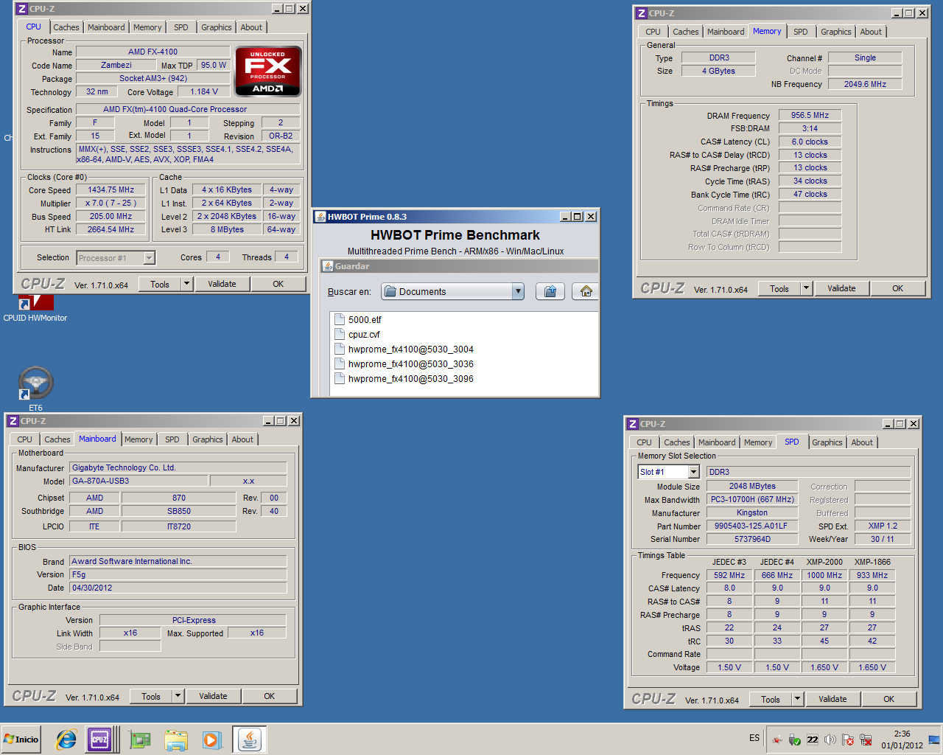Click the Core Voltage value 1.184 V
This screenshot has width=943, height=755.
pyautogui.click(x=204, y=91)
